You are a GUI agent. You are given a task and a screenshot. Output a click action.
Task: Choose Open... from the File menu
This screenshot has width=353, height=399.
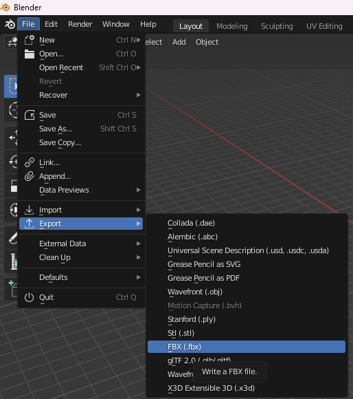pos(81,54)
